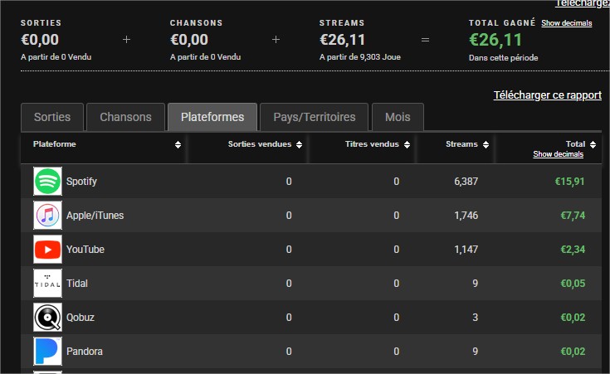Click Spotify streams value 6,387
This screenshot has width=610, height=374.
click(x=466, y=182)
